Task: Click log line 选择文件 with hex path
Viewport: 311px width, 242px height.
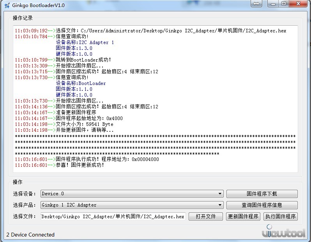Action: click(x=151, y=31)
